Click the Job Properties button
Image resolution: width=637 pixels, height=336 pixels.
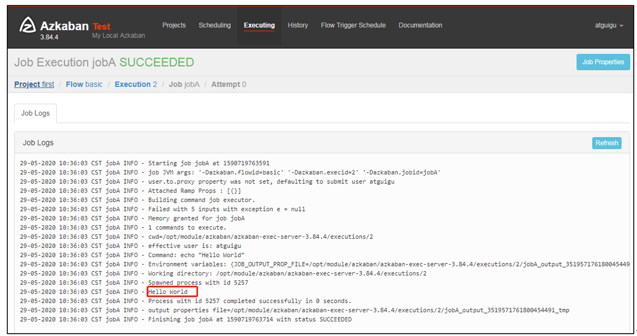click(603, 62)
